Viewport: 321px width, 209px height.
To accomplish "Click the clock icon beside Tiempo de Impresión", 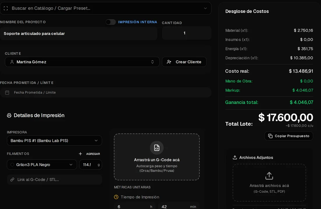I will click(x=116, y=197).
